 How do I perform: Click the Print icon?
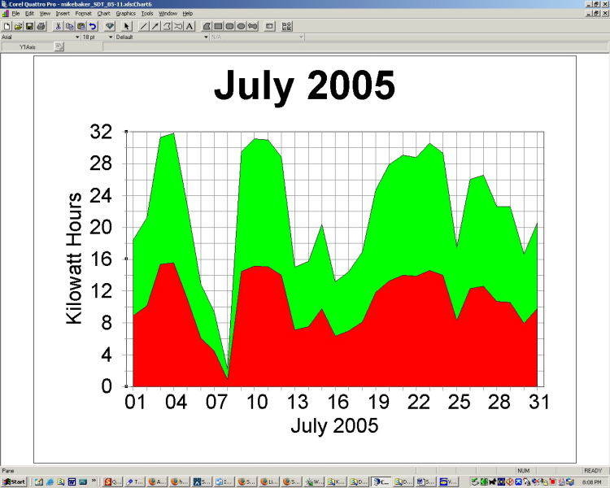pyautogui.click(x=41, y=26)
